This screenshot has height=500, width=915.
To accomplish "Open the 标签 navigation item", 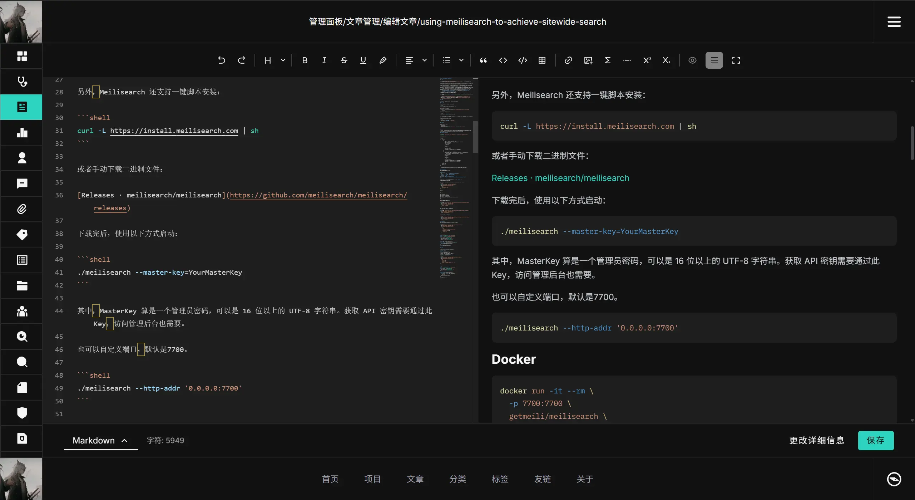I will [x=500, y=479].
